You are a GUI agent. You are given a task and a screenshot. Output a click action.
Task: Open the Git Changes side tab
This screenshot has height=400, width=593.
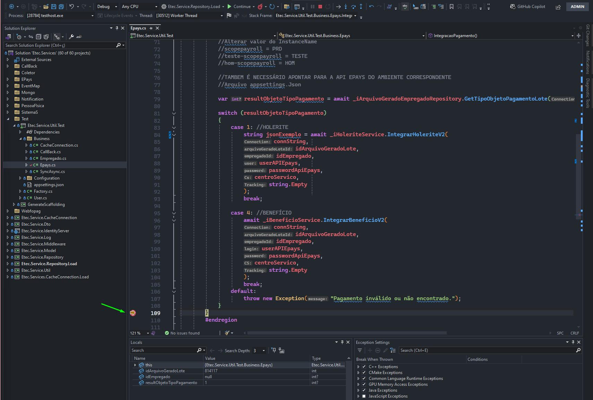(588, 35)
